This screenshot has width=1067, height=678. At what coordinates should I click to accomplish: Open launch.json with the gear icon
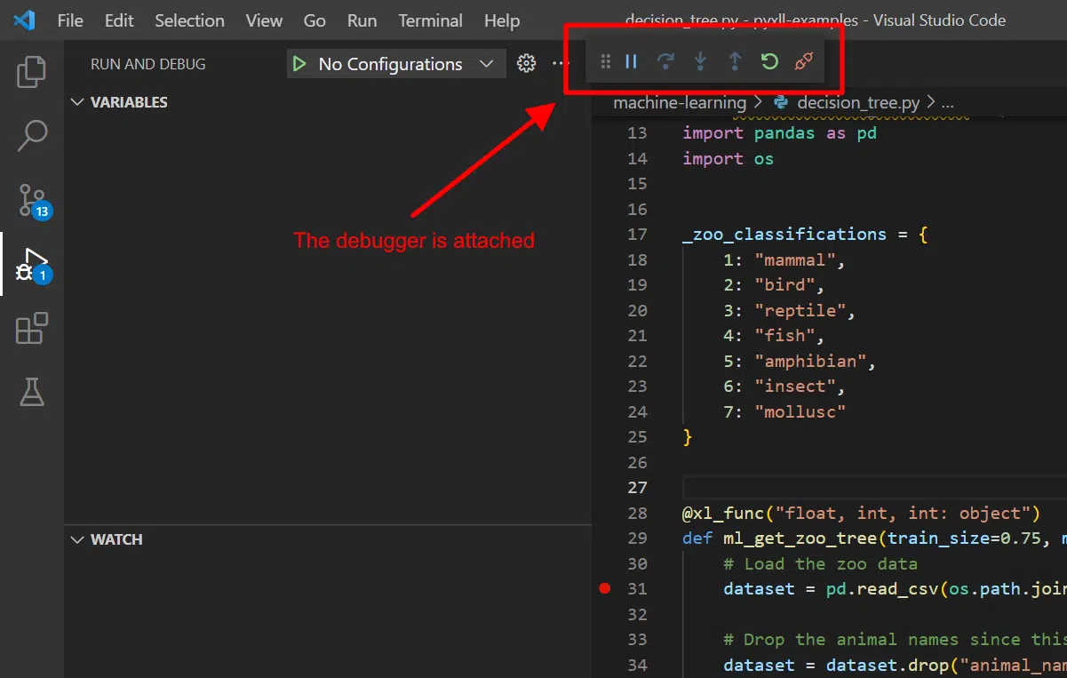[x=527, y=63]
